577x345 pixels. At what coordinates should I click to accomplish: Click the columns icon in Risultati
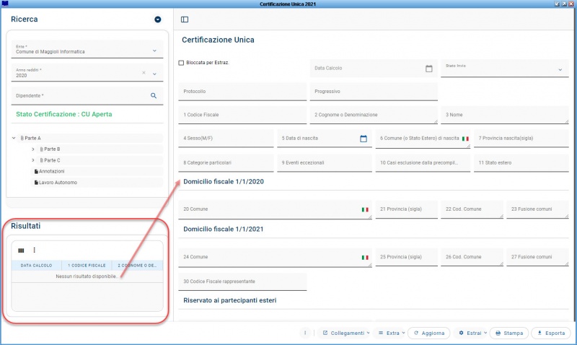click(21, 250)
